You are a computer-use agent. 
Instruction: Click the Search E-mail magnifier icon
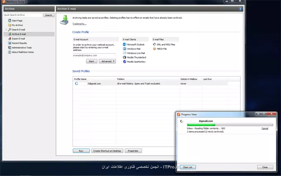click(10, 29)
